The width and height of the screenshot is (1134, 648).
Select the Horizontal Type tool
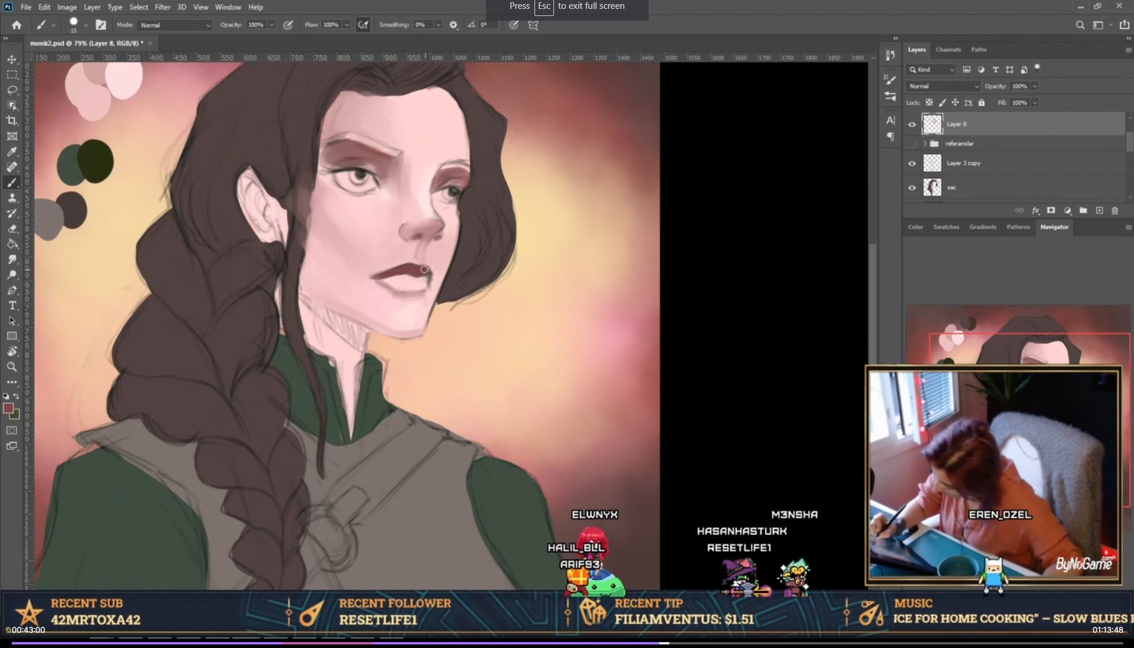coord(12,305)
